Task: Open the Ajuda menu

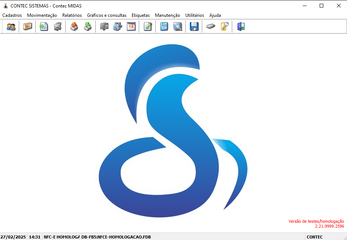Action: (215, 15)
